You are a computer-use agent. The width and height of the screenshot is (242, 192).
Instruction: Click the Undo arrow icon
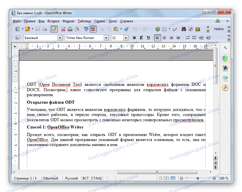click(135, 29)
